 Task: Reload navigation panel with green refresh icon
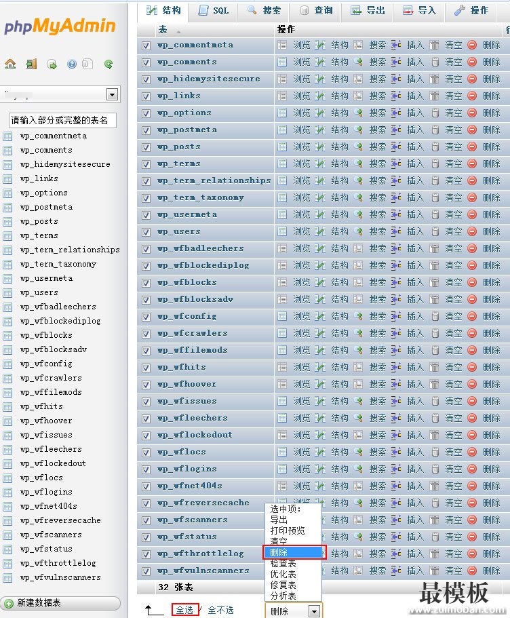click(x=109, y=64)
